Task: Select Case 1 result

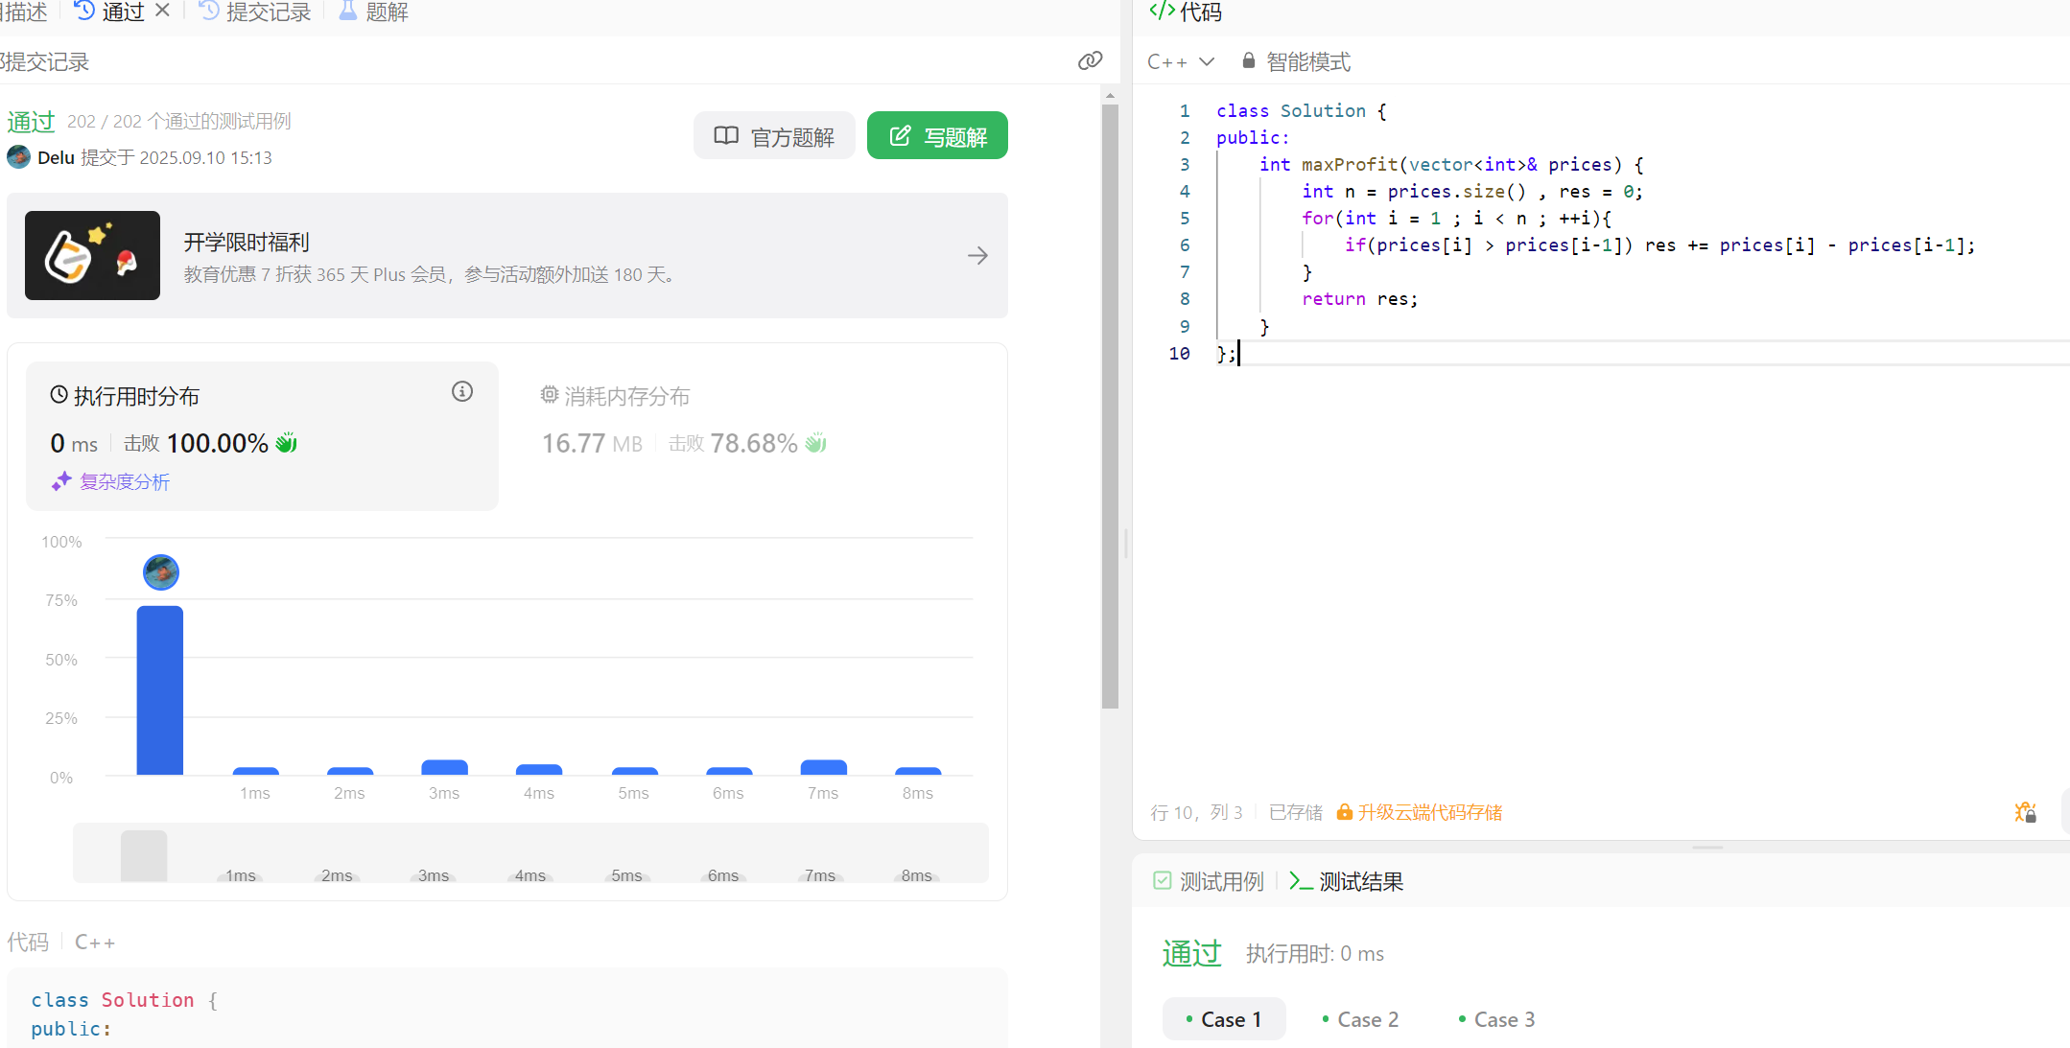Action: (1224, 1019)
